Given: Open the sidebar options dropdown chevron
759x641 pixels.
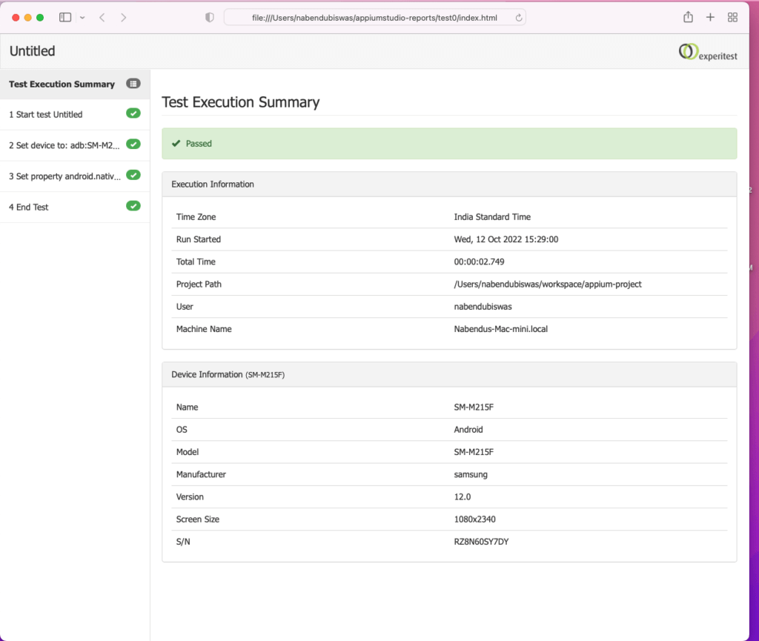Looking at the screenshot, I should [x=82, y=17].
